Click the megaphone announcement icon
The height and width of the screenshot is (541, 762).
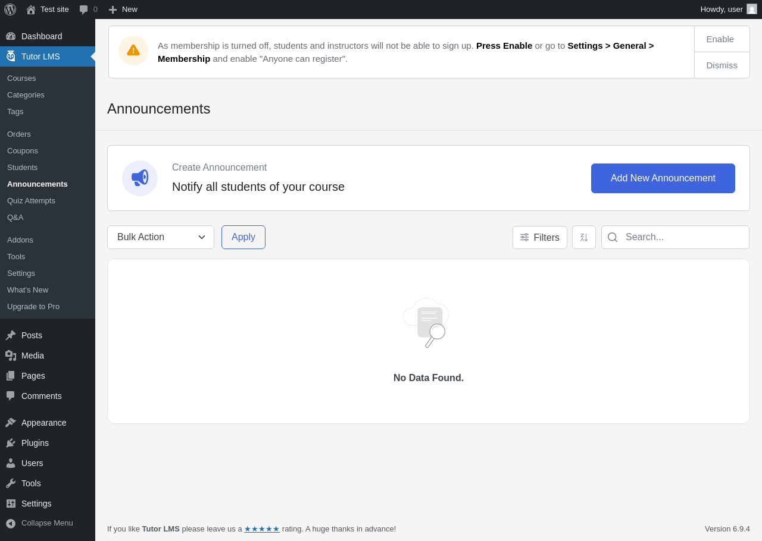click(x=140, y=178)
